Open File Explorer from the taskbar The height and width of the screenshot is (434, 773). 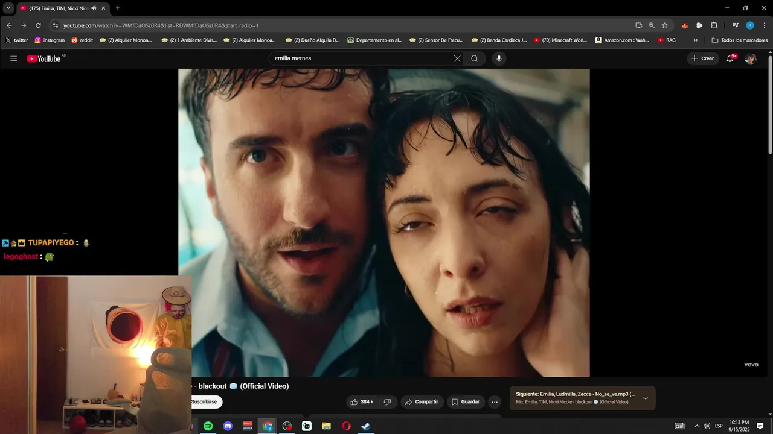click(327, 426)
